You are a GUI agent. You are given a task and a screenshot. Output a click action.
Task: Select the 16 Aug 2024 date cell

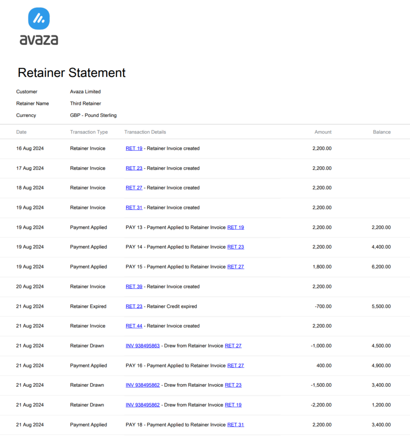pyautogui.click(x=30, y=148)
